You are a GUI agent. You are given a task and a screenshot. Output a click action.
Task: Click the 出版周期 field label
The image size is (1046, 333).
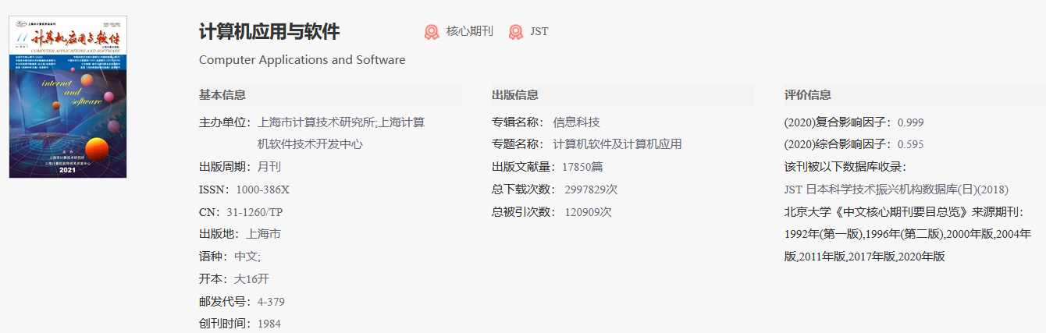coord(225,167)
